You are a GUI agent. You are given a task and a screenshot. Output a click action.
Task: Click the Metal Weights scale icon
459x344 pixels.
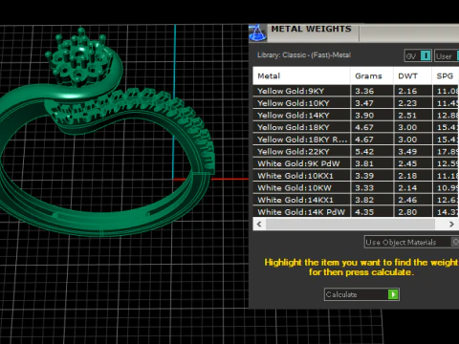point(257,32)
